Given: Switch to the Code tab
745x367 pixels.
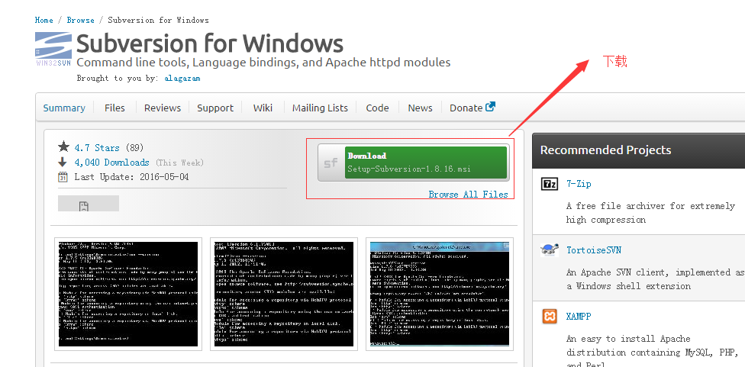Looking at the screenshot, I should pos(377,108).
